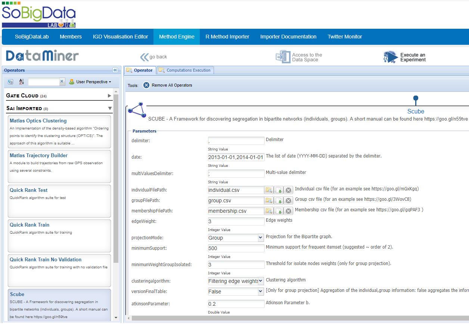The image size is (469, 324).
Task: Select the Quick Rank Test operator
Action: point(59,201)
